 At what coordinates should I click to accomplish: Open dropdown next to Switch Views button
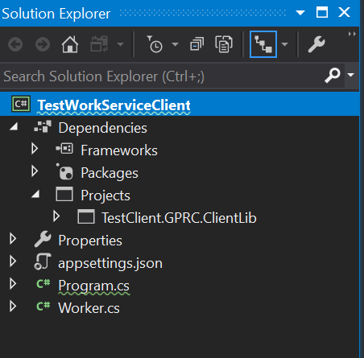121,44
